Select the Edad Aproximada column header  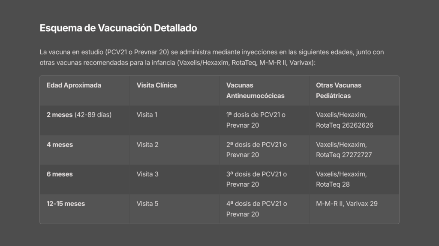74,85
